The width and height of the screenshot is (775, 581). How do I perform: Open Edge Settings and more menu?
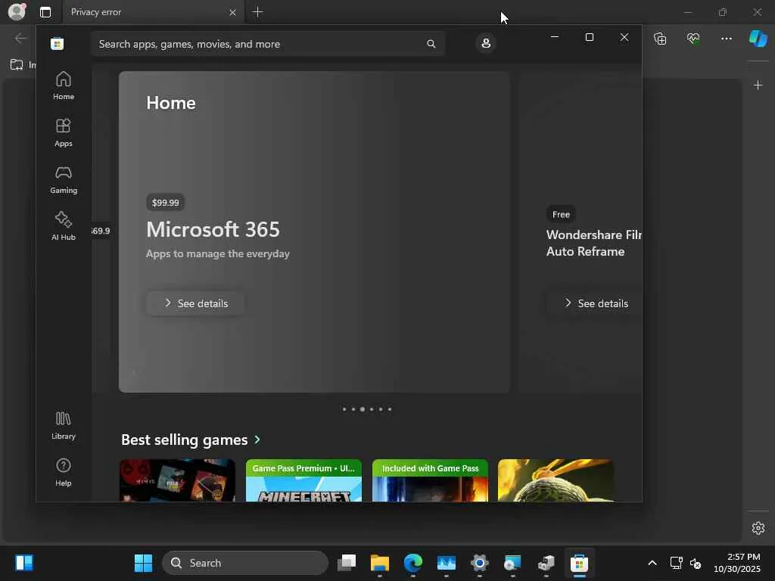coord(726,39)
